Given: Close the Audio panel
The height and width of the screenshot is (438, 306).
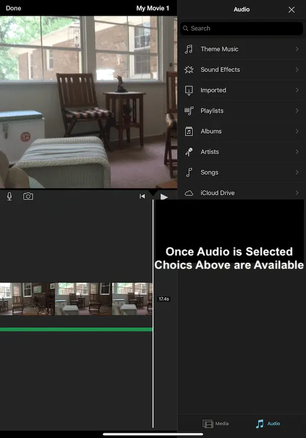Looking at the screenshot, I should point(291,10).
